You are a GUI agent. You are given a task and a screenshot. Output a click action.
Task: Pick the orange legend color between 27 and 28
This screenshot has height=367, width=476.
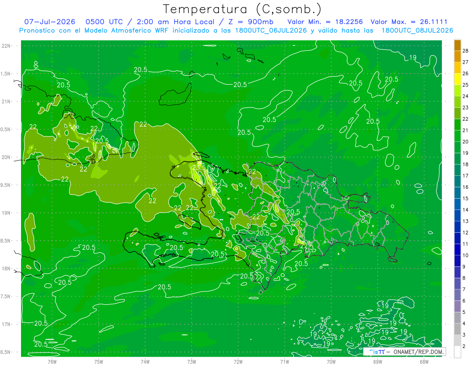click(457, 56)
